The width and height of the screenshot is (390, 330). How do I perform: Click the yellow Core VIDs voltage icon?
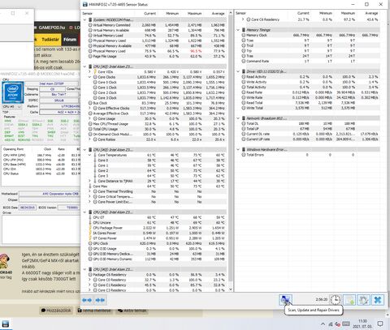tap(95, 71)
